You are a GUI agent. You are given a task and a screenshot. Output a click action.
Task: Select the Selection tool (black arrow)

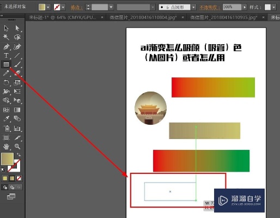pyautogui.click(x=6, y=28)
